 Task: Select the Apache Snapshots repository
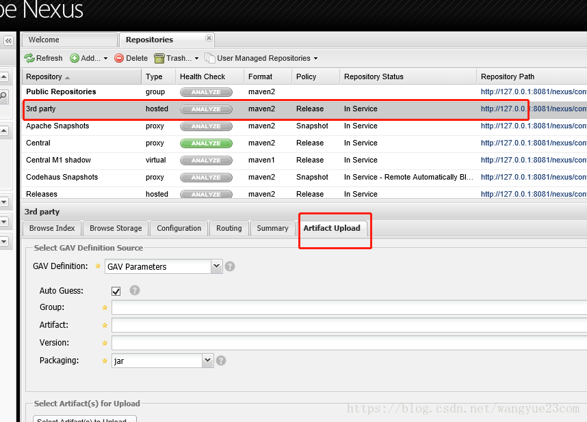pos(304,126)
